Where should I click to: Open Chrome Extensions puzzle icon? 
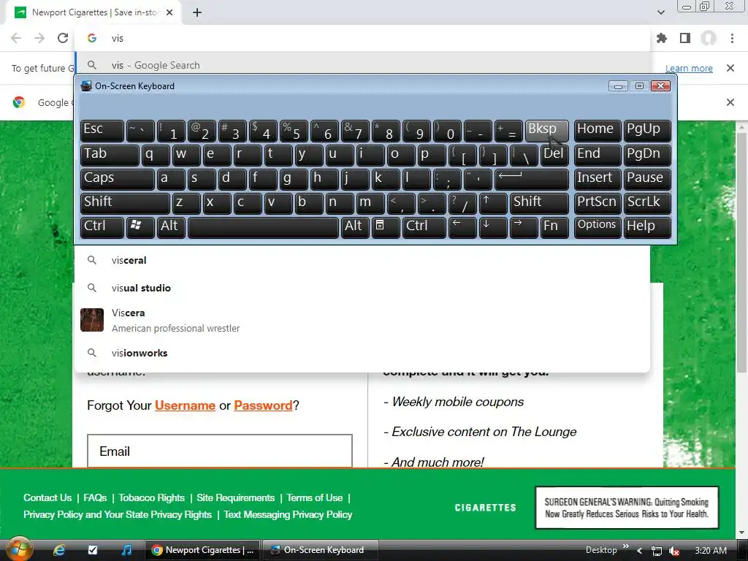point(662,38)
